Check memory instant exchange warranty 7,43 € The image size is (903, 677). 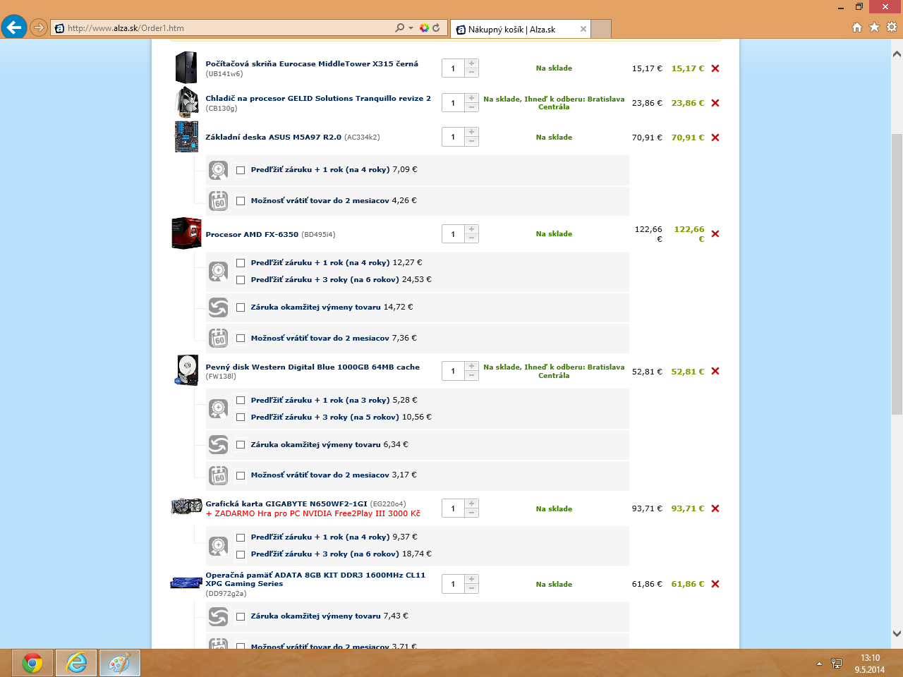click(x=241, y=616)
